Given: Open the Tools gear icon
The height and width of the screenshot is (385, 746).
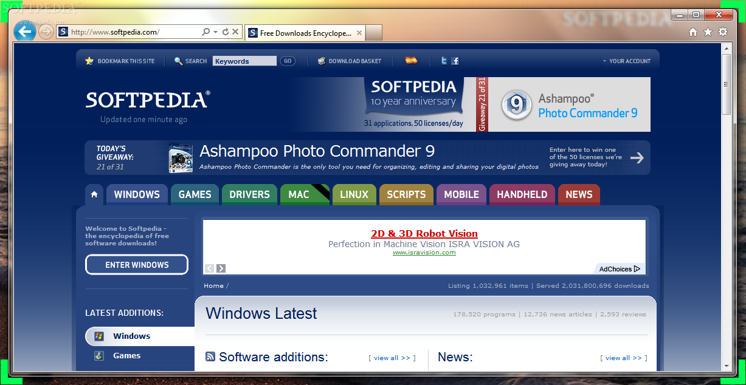Looking at the screenshot, I should pos(723,32).
